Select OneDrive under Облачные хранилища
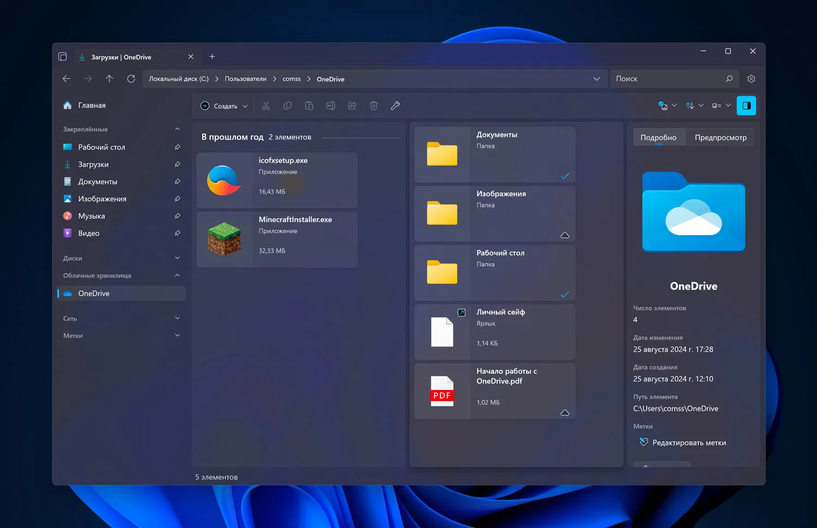The image size is (817, 528). coord(121,293)
